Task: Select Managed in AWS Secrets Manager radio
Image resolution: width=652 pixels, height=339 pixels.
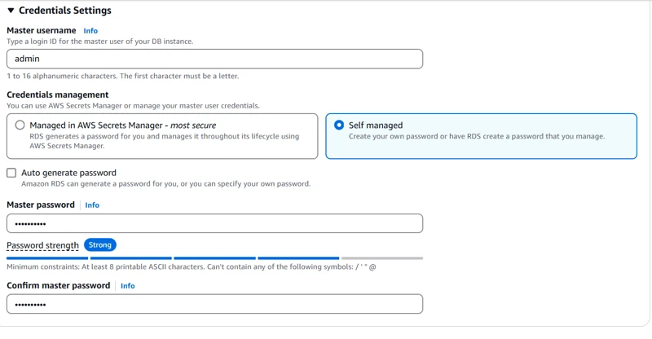Action: click(20, 125)
